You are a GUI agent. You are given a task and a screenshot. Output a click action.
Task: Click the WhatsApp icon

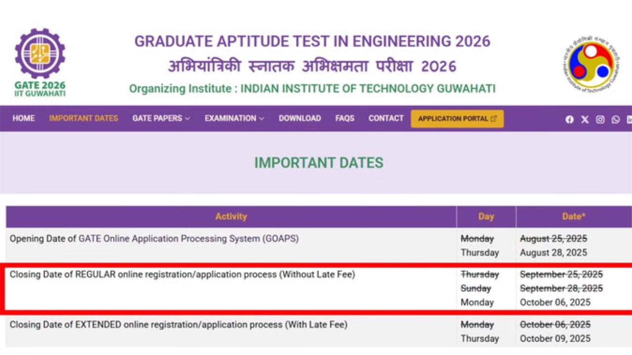coord(615,119)
